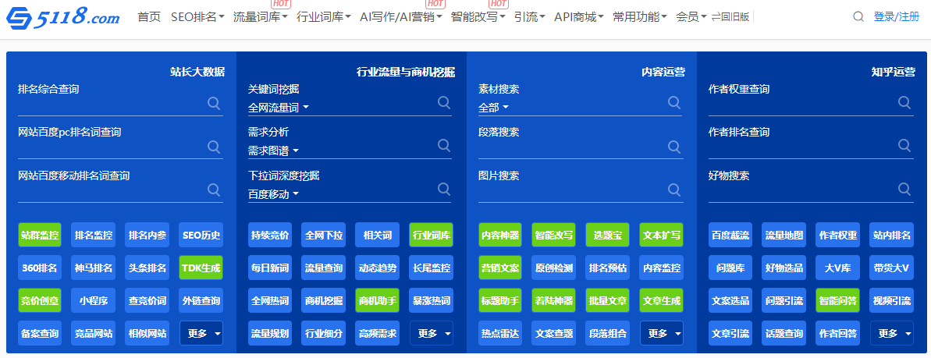Image resolution: width=931 pixels, height=358 pixels.
Task: Open 更多 dropdown in 站长大数据 panel
Action: tap(201, 333)
